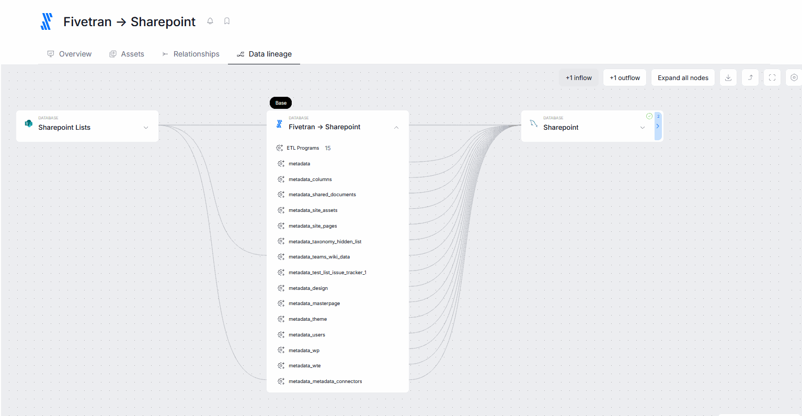Switch to the Overview tab
Viewport: 802px width, 416px height.
tap(70, 54)
